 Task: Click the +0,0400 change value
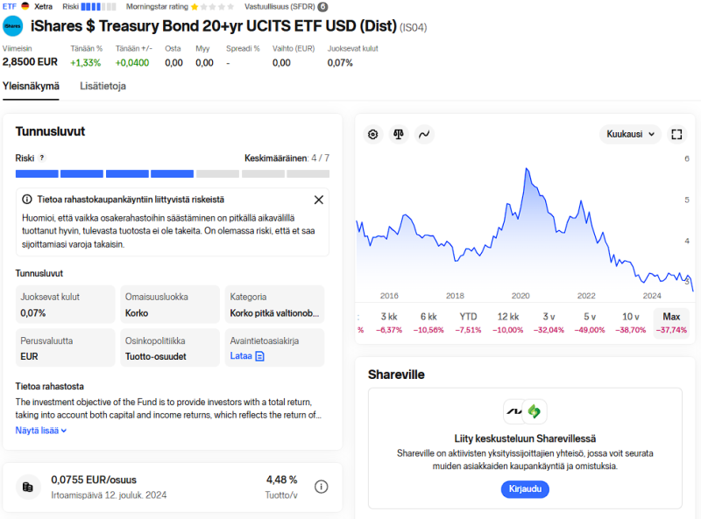132,62
